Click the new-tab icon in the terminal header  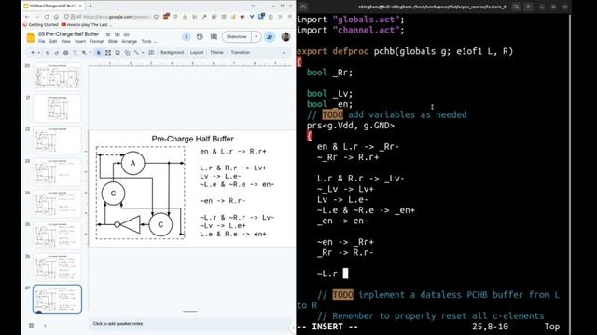click(x=303, y=7)
